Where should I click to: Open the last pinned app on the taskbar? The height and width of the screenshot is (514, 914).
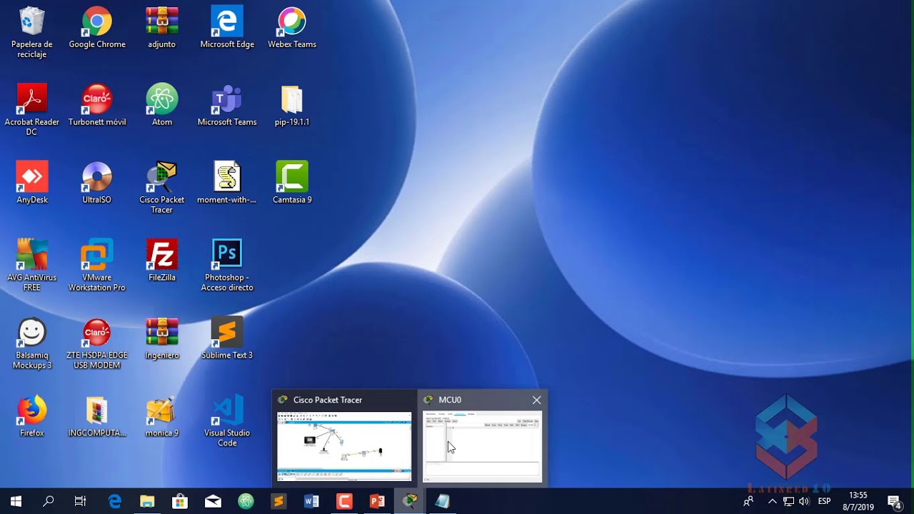coord(443,501)
